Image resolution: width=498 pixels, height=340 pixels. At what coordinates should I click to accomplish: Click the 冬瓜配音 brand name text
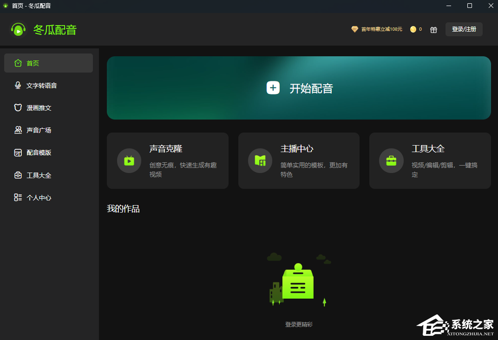(x=55, y=30)
